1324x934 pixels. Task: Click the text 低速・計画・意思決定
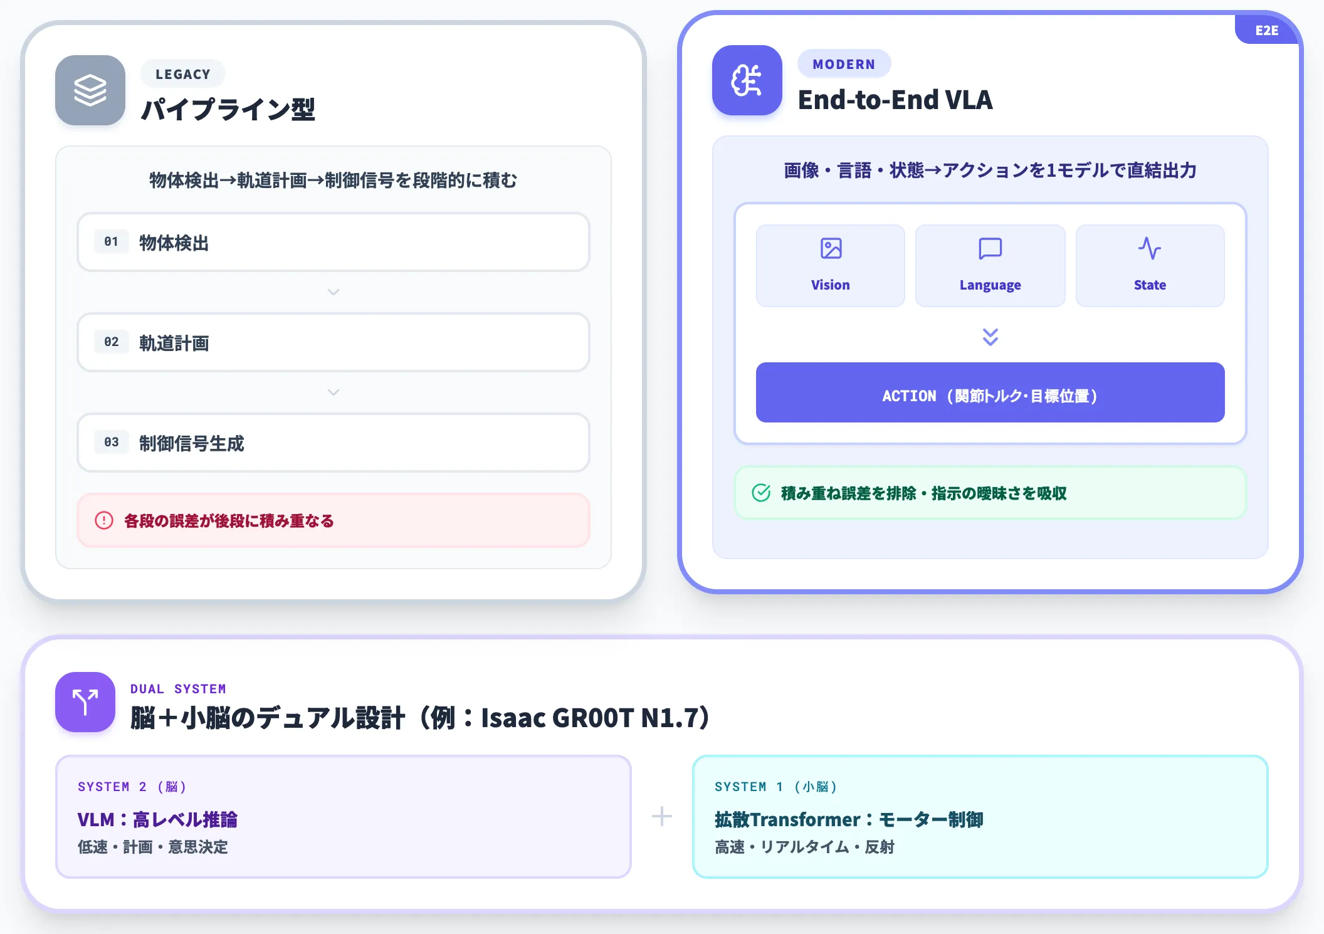click(153, 847)
